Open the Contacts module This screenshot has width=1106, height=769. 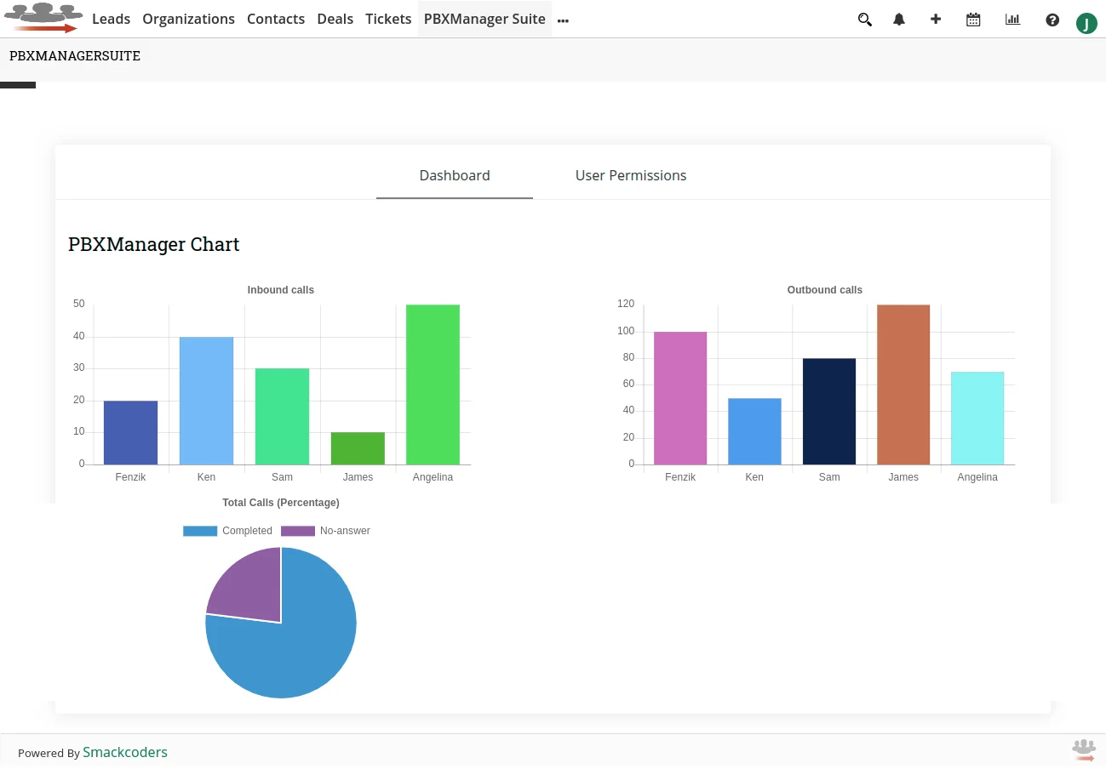point(276,19)
